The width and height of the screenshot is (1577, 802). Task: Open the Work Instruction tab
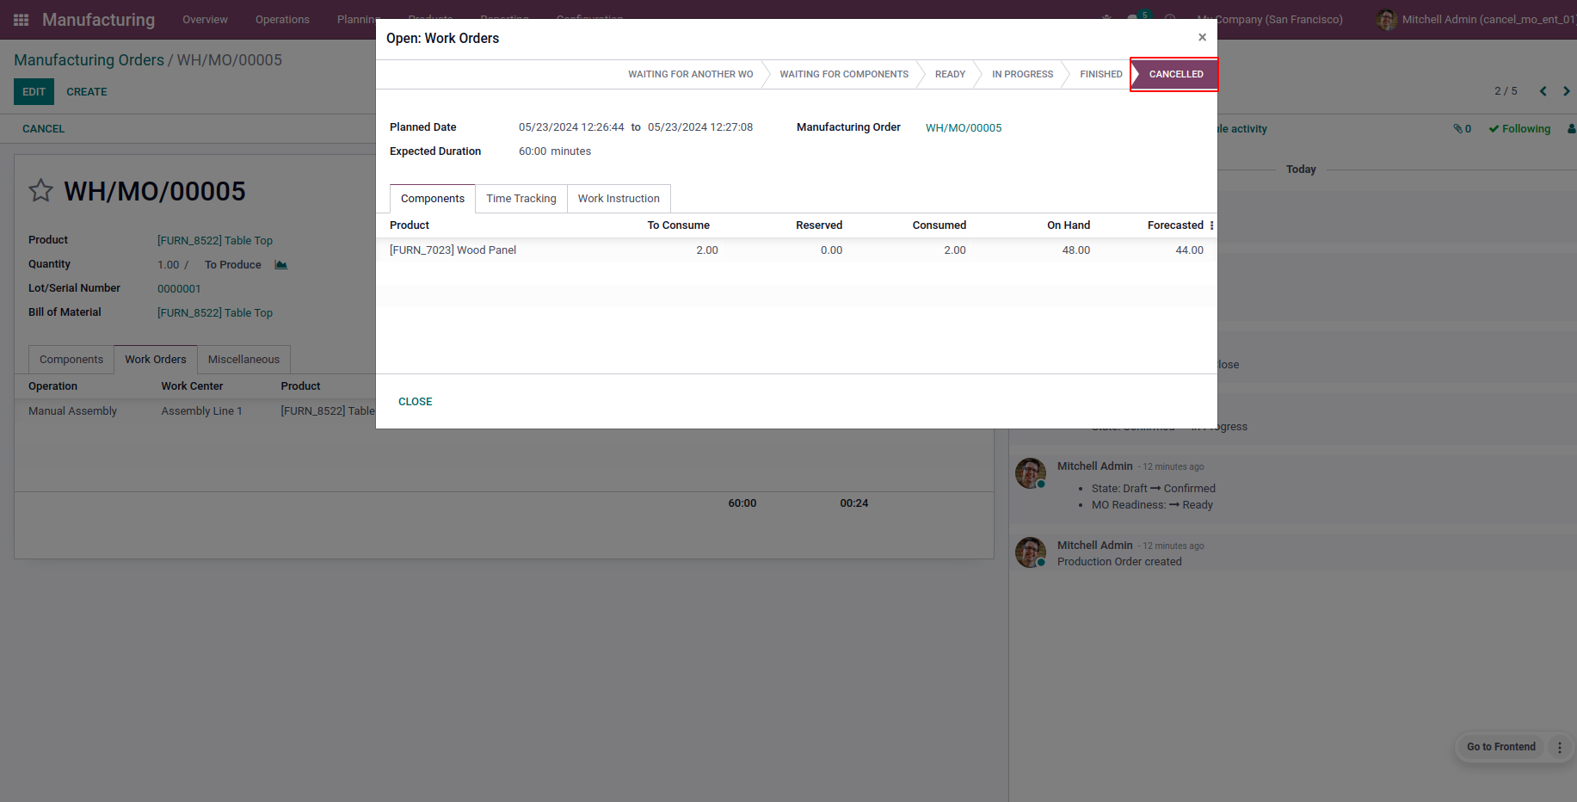[619, 199]
